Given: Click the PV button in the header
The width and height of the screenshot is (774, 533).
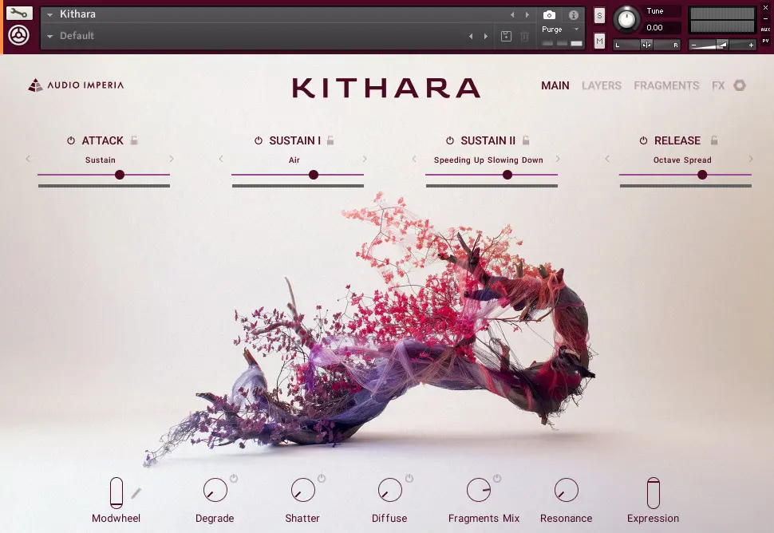Looking at the screenshot, I should point(765,41).
